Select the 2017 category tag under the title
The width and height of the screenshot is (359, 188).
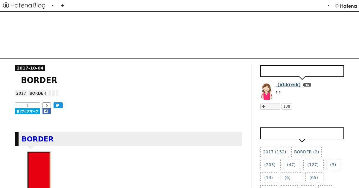21,93
